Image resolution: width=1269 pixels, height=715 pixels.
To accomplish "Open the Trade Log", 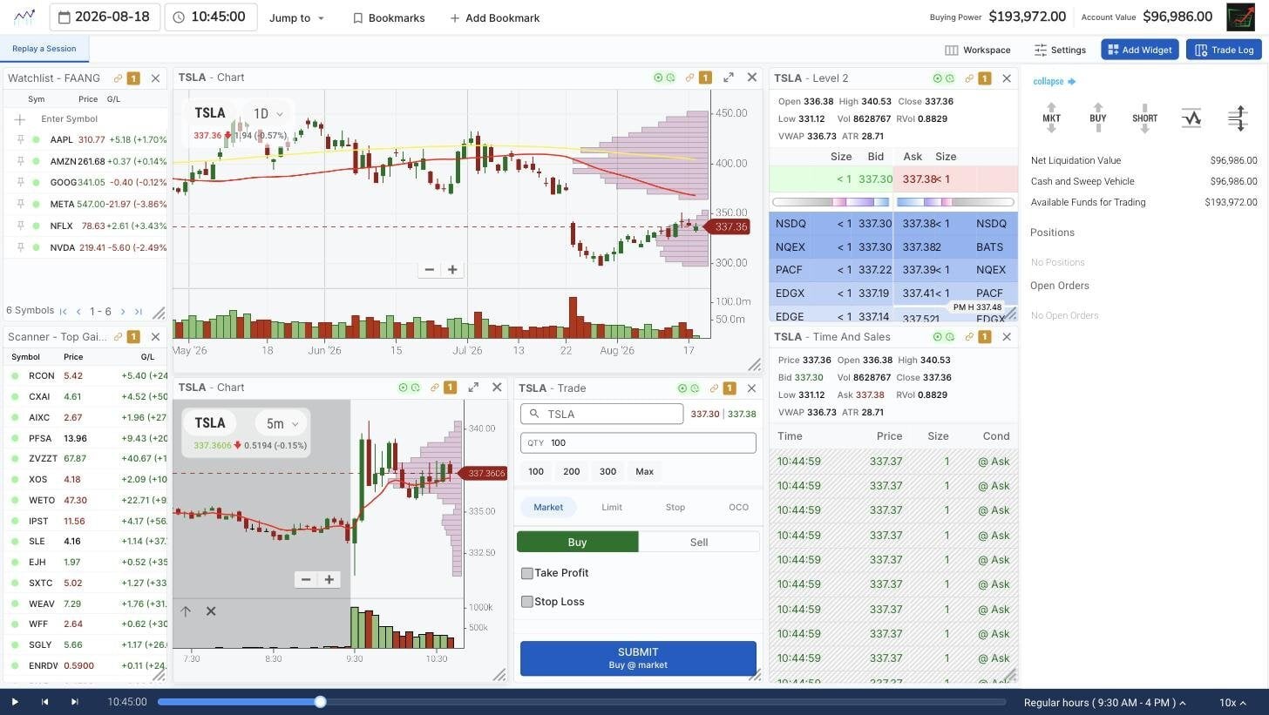I will point(1224,50).
